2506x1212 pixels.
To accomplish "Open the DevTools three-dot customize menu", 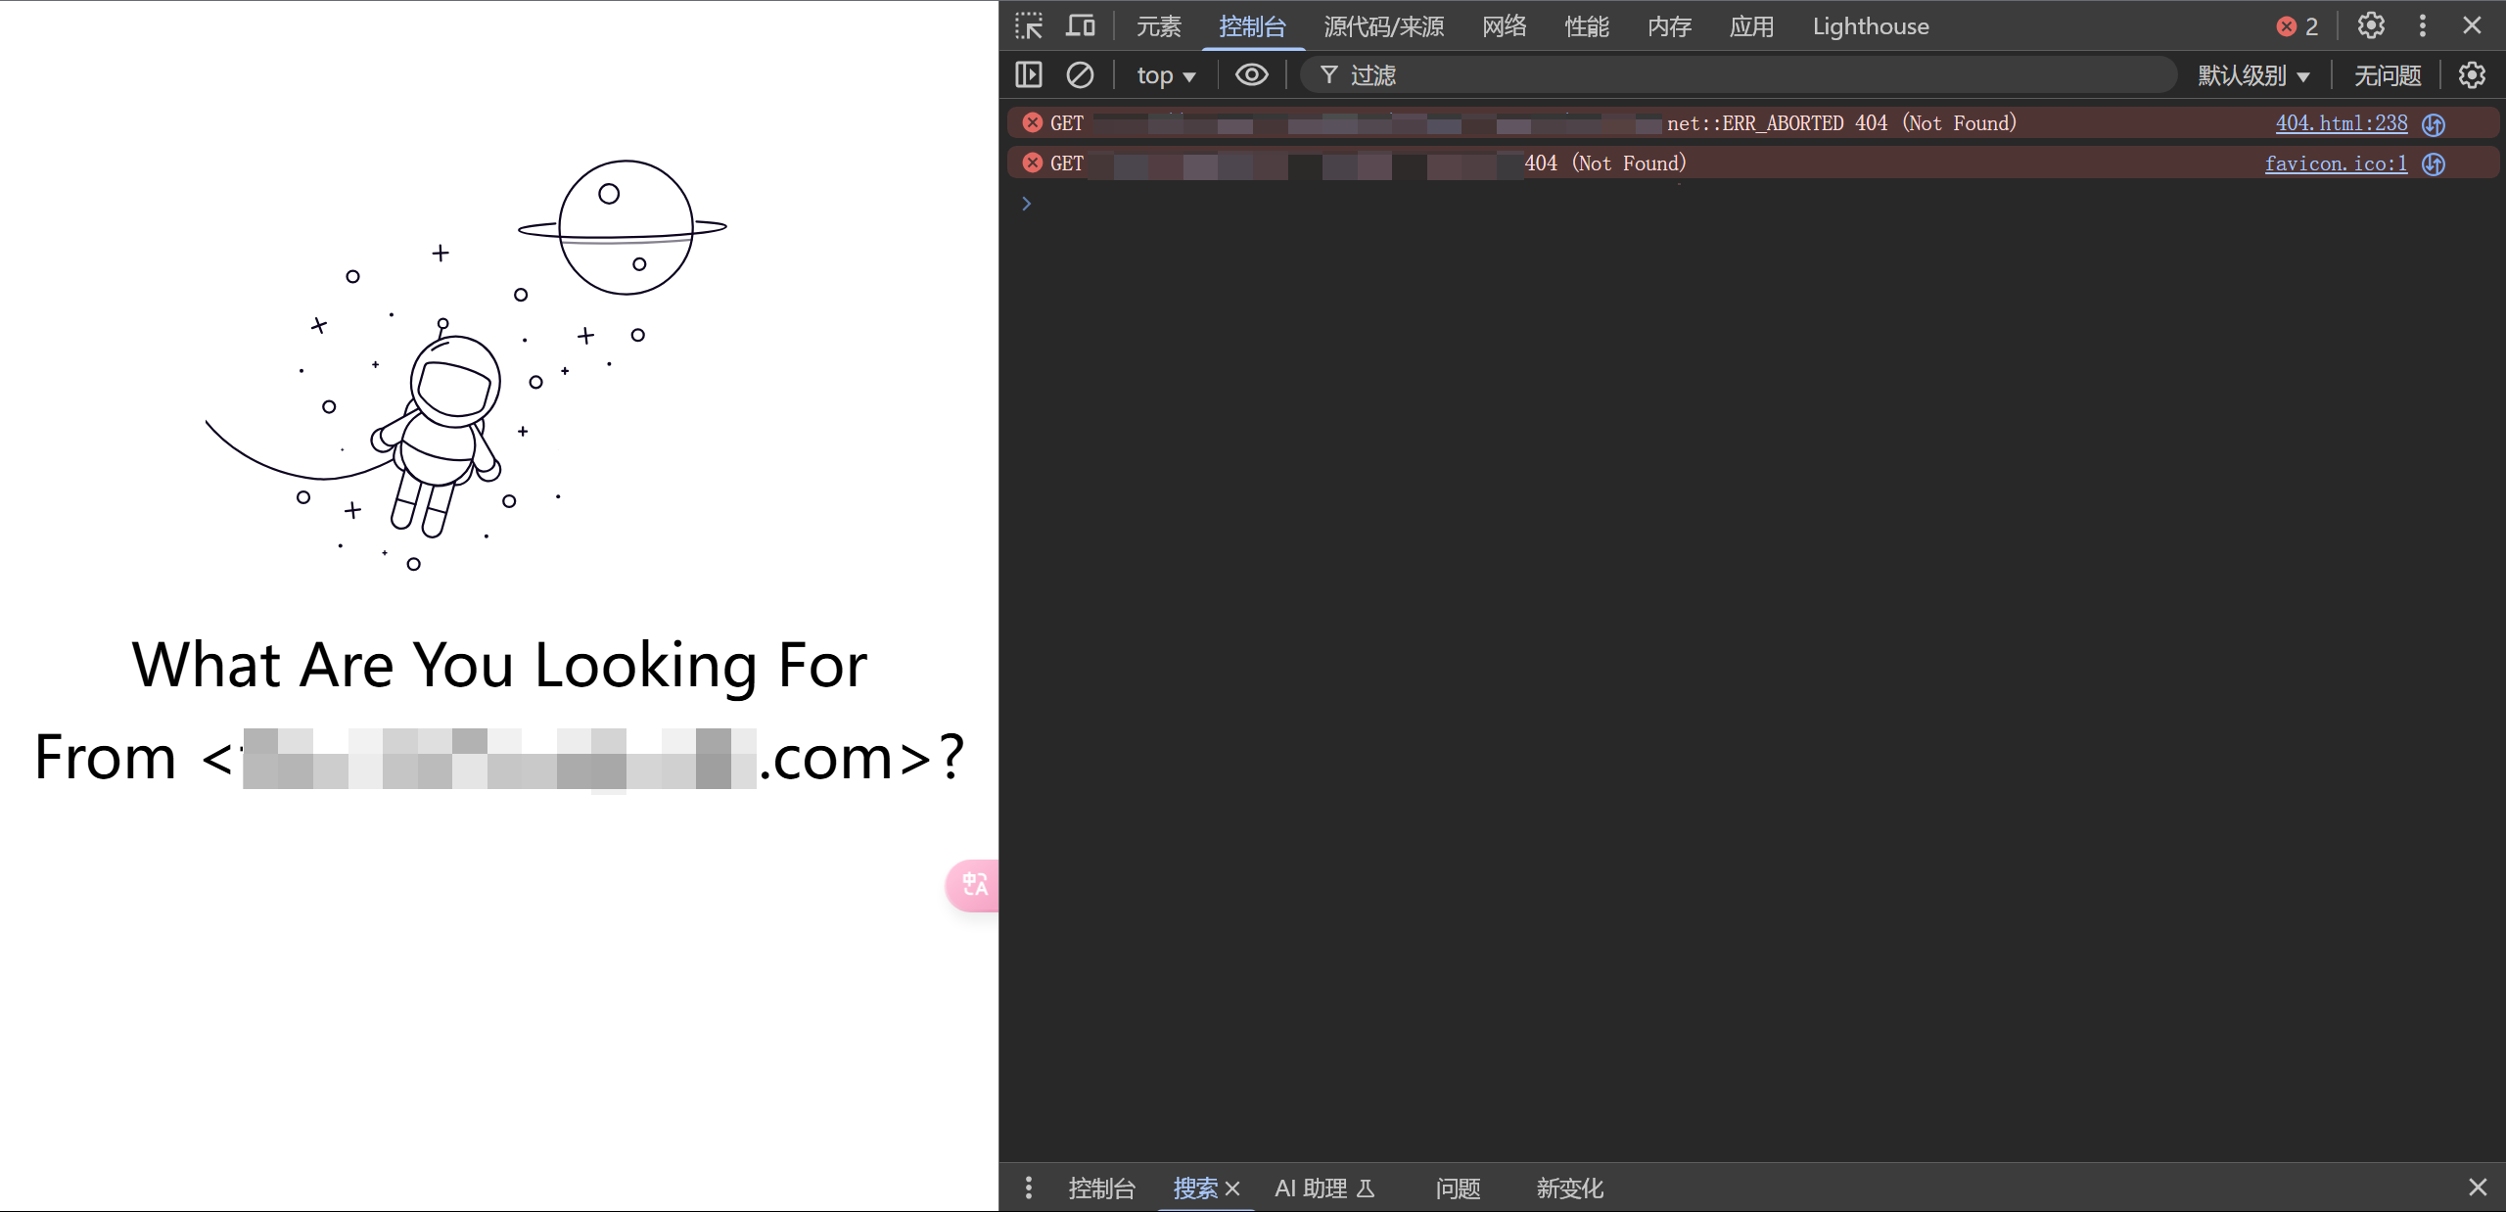I will (2423, 26).
